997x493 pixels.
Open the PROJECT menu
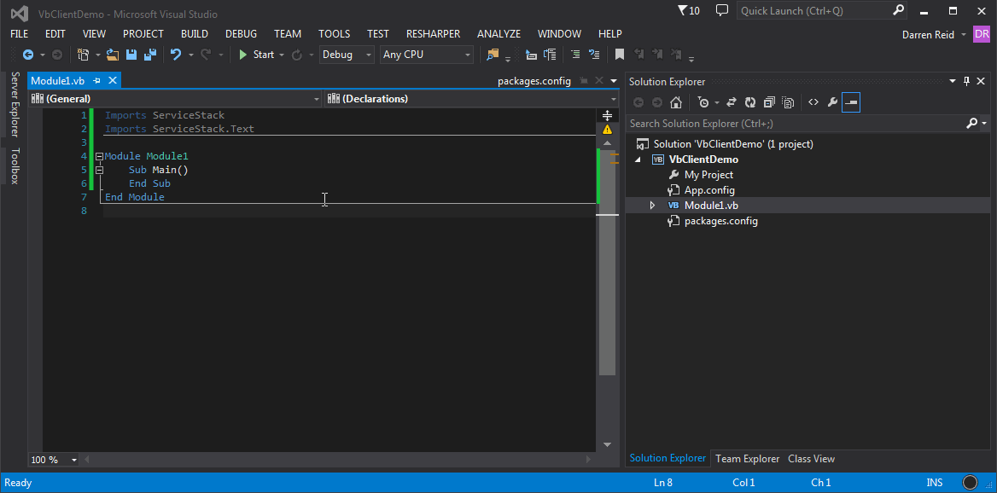(143, 33)
